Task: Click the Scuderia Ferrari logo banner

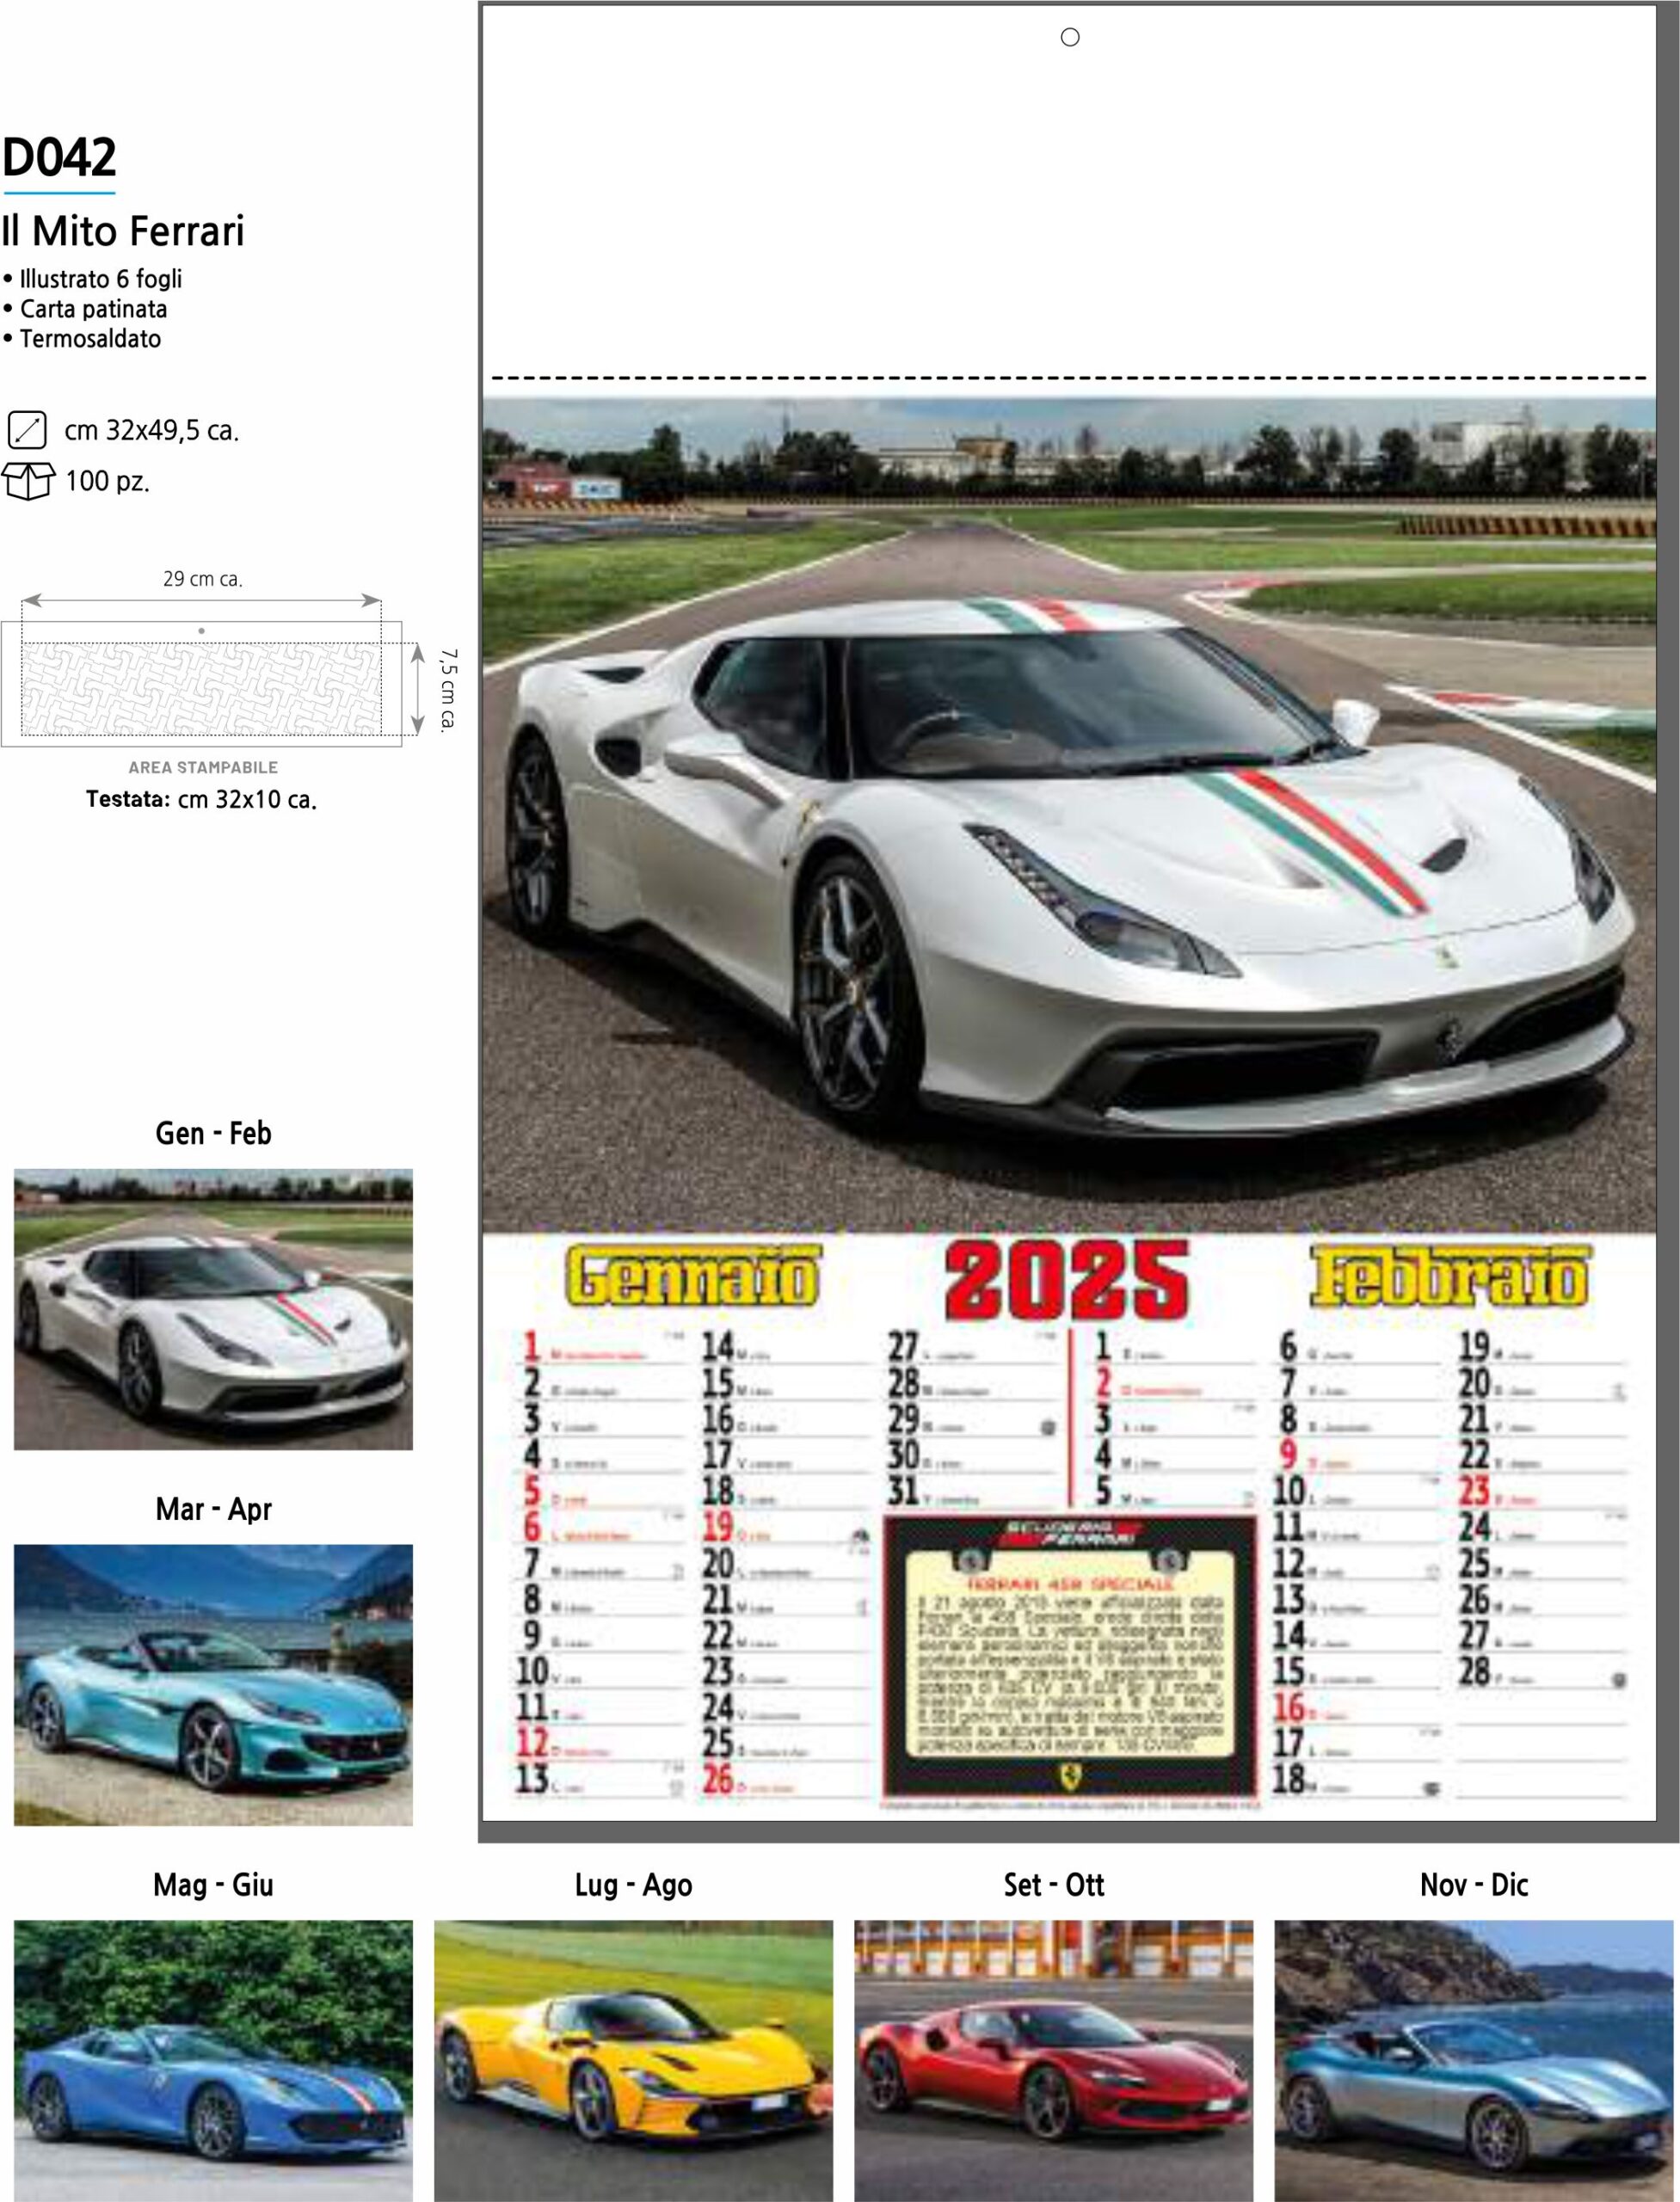Action: coord(1070,1533)
